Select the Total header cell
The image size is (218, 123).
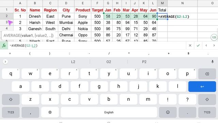(x=162, y=10)
